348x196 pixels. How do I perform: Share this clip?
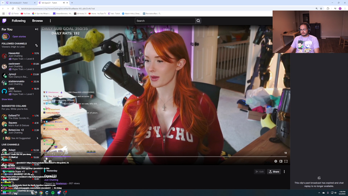click(x=274, y=171)
